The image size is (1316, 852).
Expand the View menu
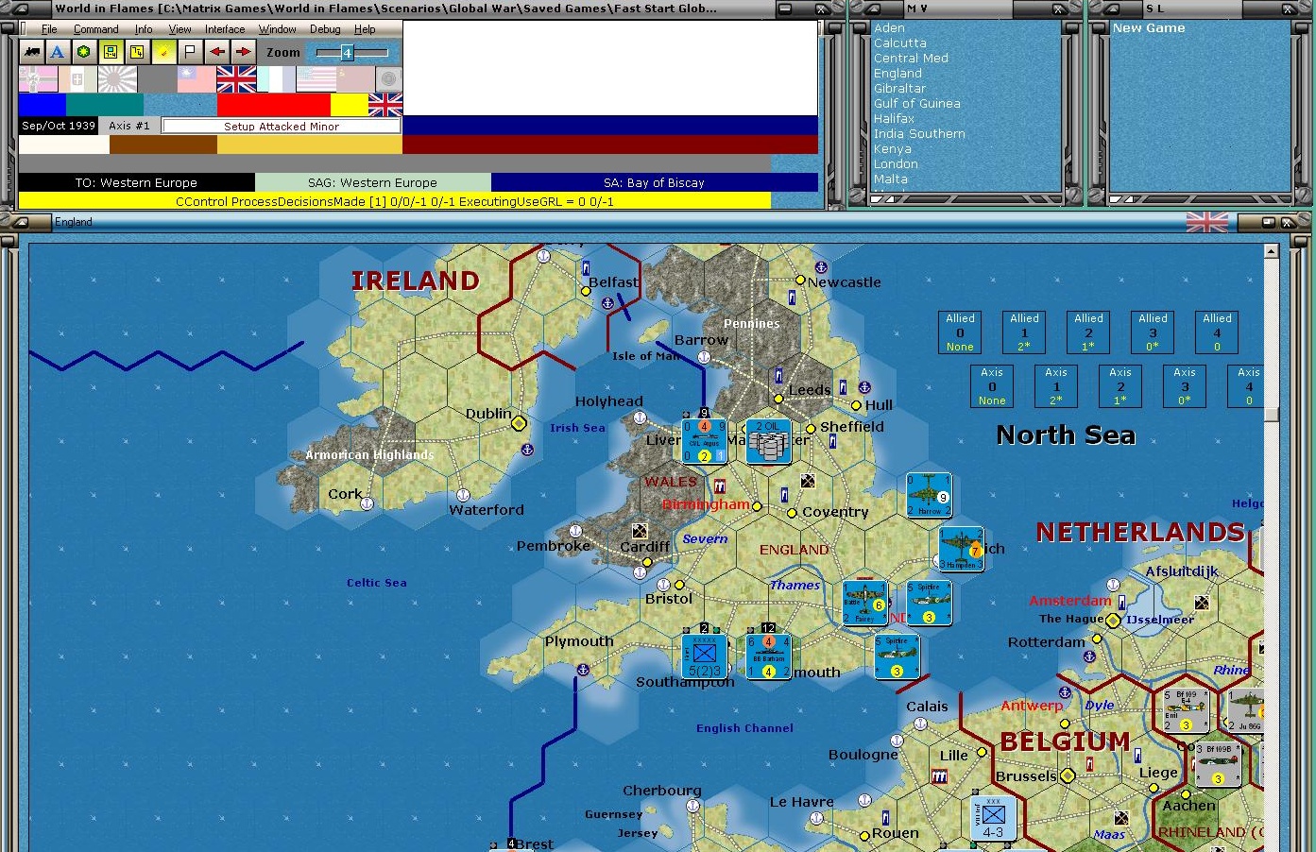[x=179, y=29]
